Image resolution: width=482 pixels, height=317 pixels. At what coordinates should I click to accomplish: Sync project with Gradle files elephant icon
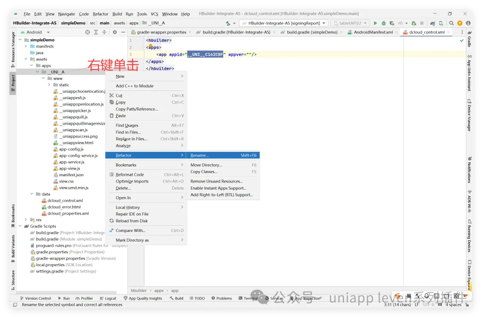click(432, 23)
